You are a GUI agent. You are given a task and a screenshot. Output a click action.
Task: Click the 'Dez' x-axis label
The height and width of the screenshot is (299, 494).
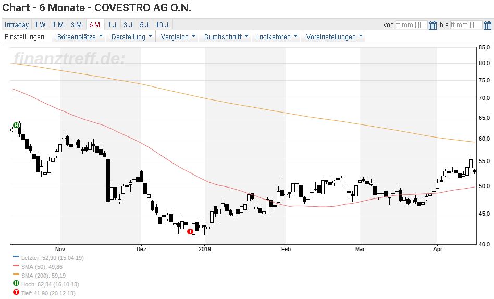(141, 249)
